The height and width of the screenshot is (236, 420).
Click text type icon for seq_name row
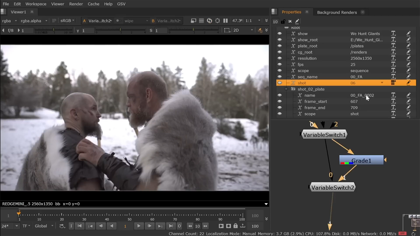click(393, 77)
